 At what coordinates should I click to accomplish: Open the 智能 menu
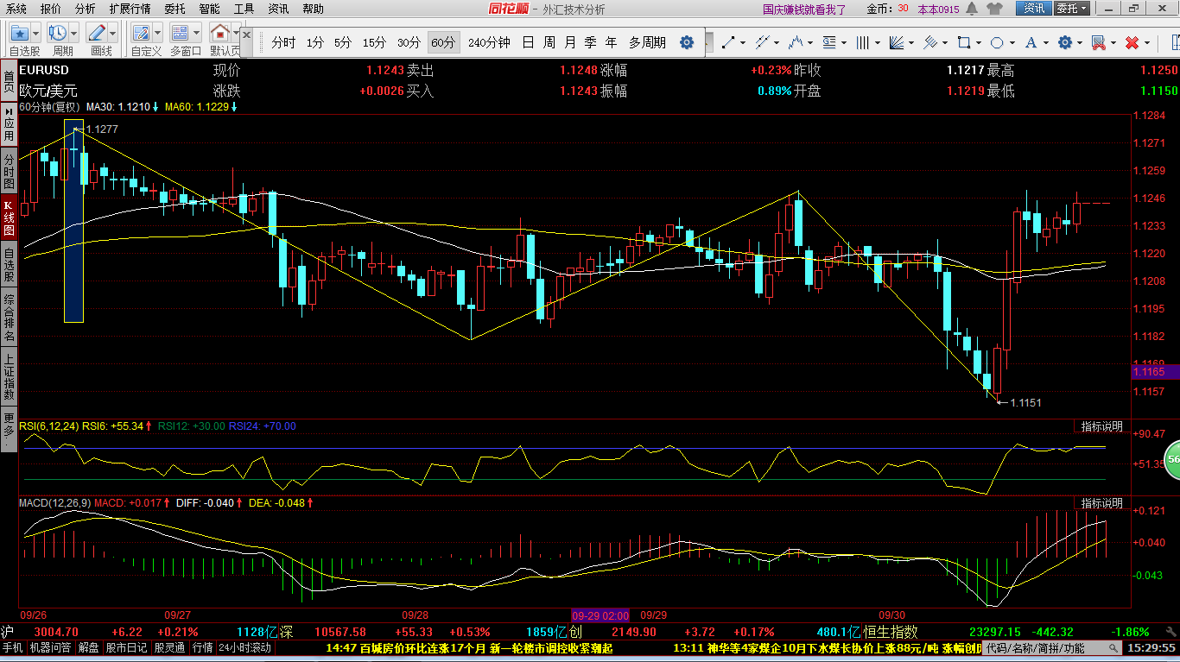point(209,9)
